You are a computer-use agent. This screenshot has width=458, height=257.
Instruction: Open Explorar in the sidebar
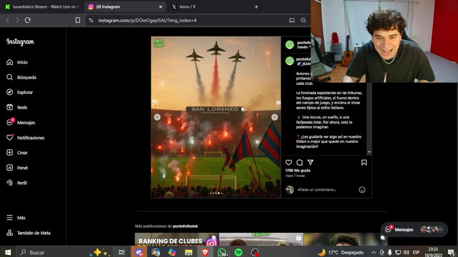point(20,92)
